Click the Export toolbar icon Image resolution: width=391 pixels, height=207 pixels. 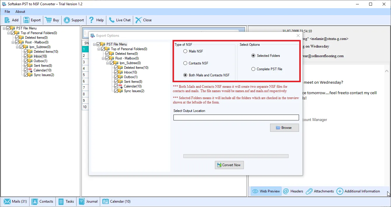(x=26, y=20)
